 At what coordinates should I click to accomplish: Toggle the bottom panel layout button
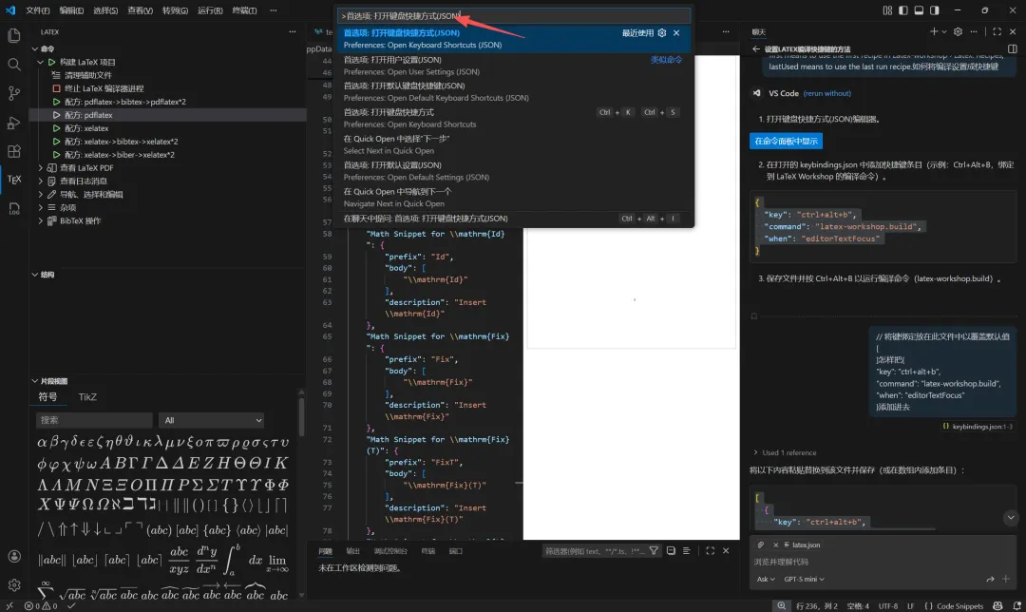coord(919,10)
